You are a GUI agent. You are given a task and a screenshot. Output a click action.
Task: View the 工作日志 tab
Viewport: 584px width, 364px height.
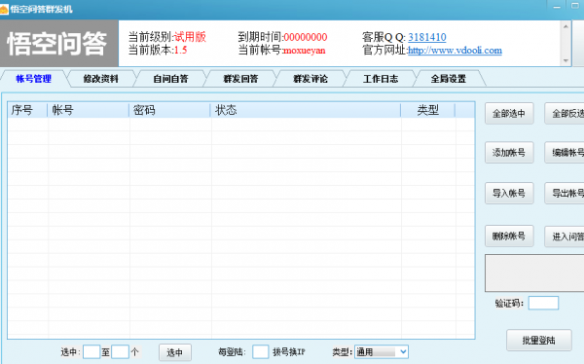point(381,79)
